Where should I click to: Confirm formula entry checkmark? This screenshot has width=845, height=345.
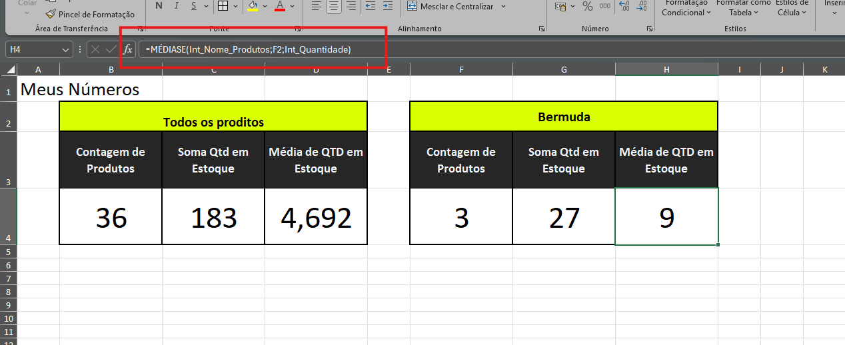[111, 49]
